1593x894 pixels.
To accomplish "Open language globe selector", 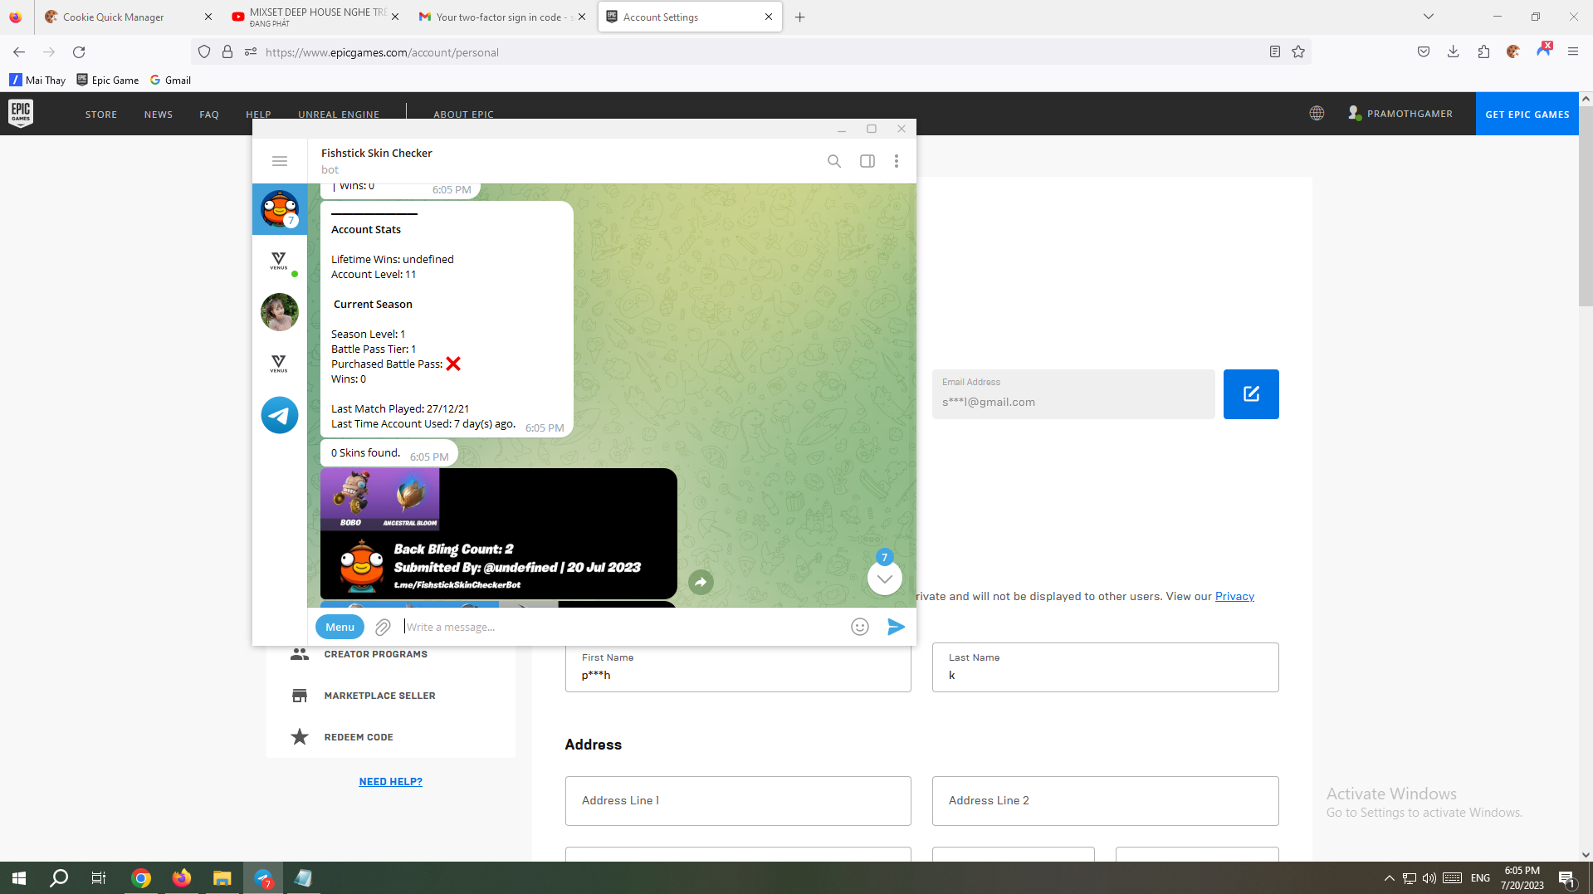I will [x=1317, y=113].
